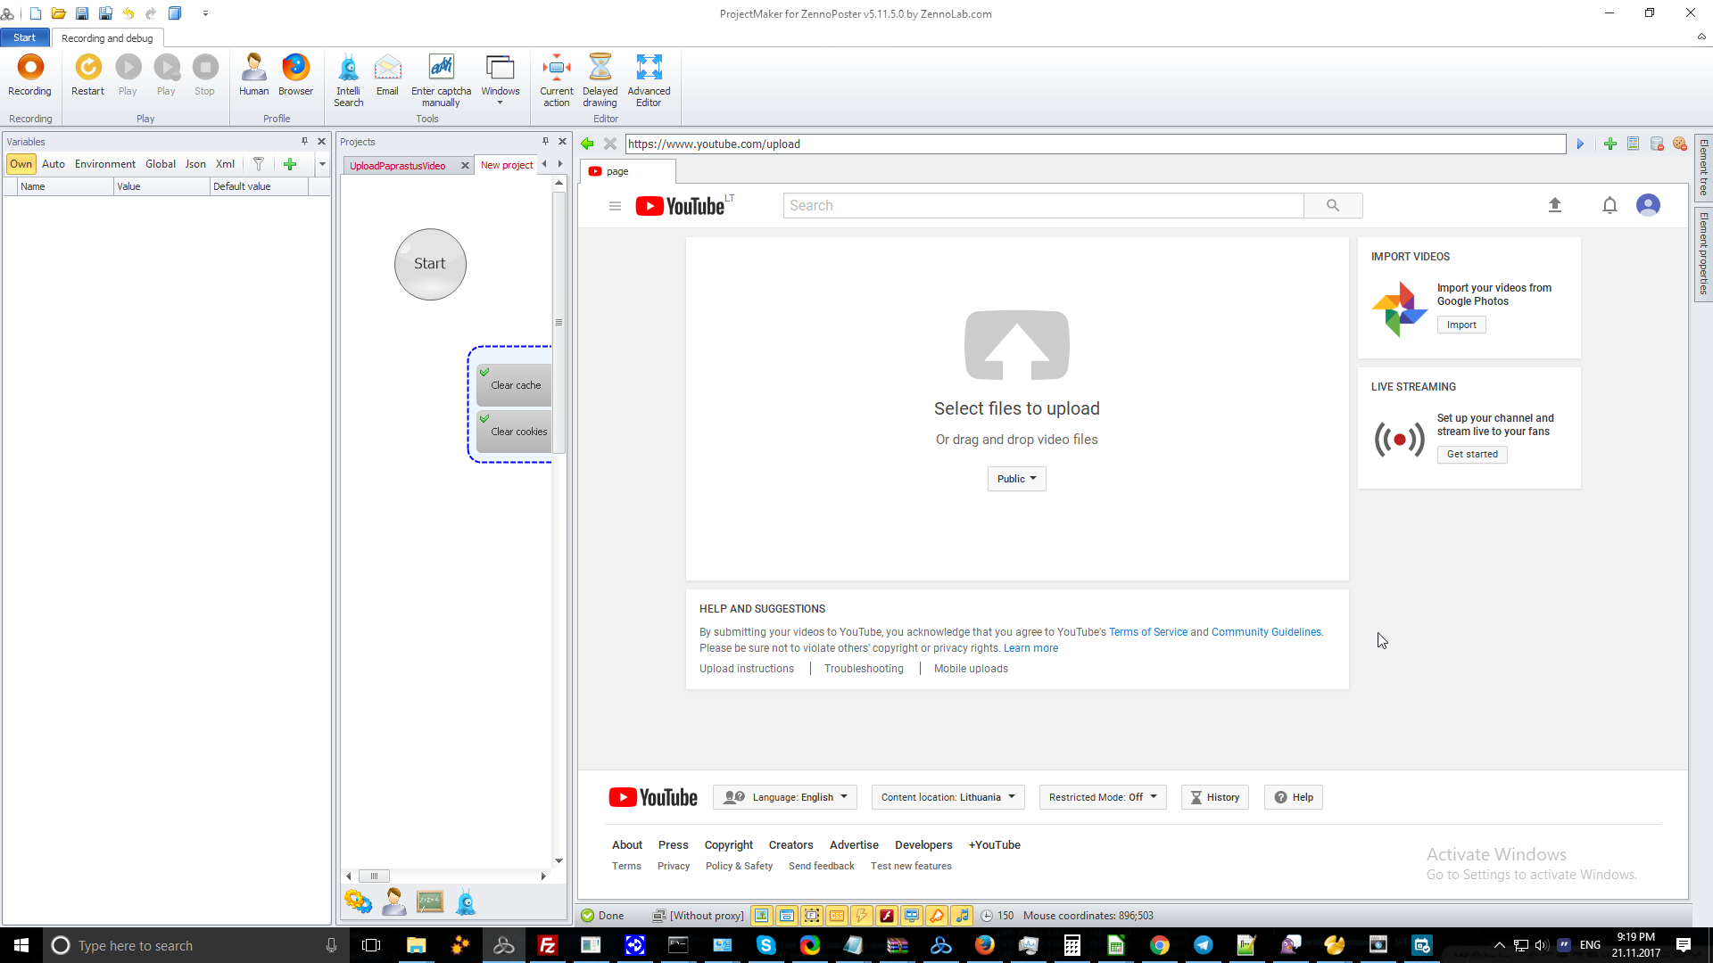This screenshot has width=1713, height=963.
Task: Click the YouTube Search input box
Action: coord(1043,206)
